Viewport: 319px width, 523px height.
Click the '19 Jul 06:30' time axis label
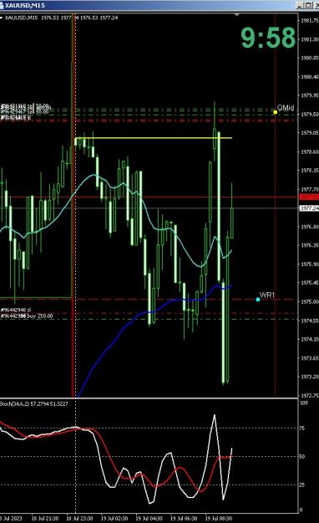pyautogui.click(x=184, y=518)
